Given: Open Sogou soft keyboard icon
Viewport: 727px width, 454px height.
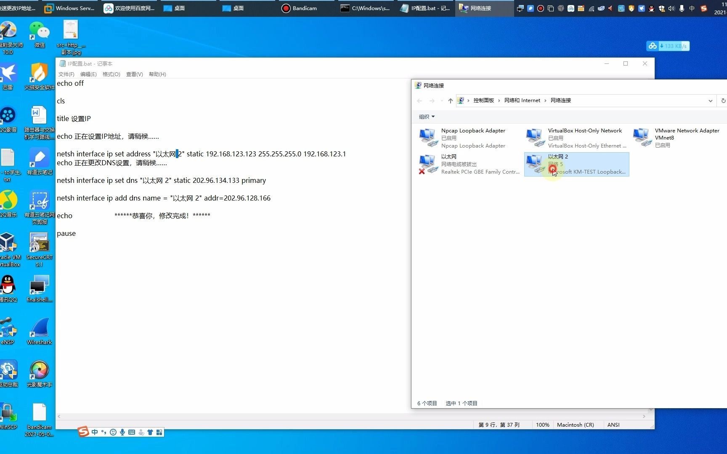Looking at the screenshot, I should click(x=131, y=432).
